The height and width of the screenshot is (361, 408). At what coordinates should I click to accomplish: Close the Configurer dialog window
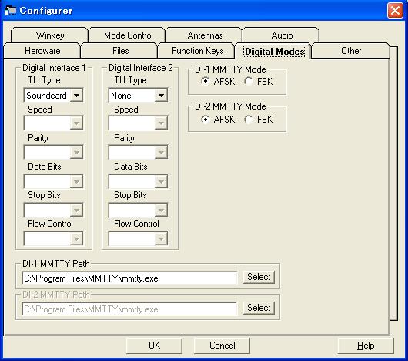pyautogui.click(x=395, y=11)
